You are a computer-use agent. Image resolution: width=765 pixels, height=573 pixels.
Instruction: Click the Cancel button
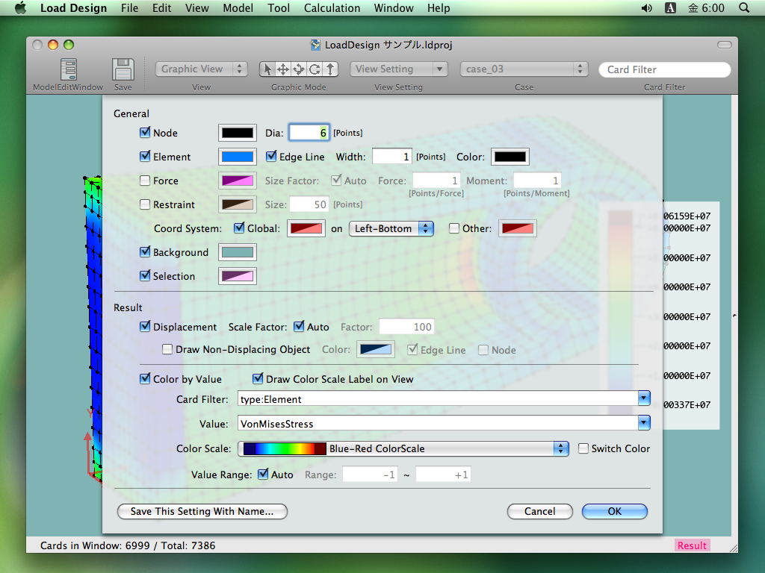pos(539,511)
